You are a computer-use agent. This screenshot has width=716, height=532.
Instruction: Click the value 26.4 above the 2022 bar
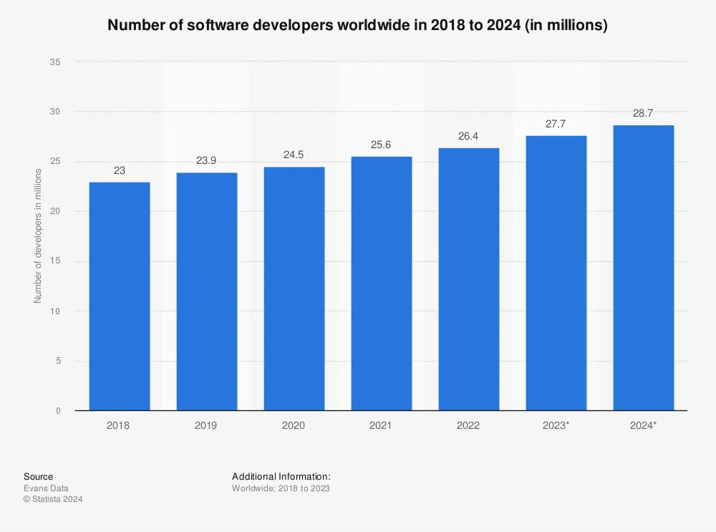pos(468,136)
